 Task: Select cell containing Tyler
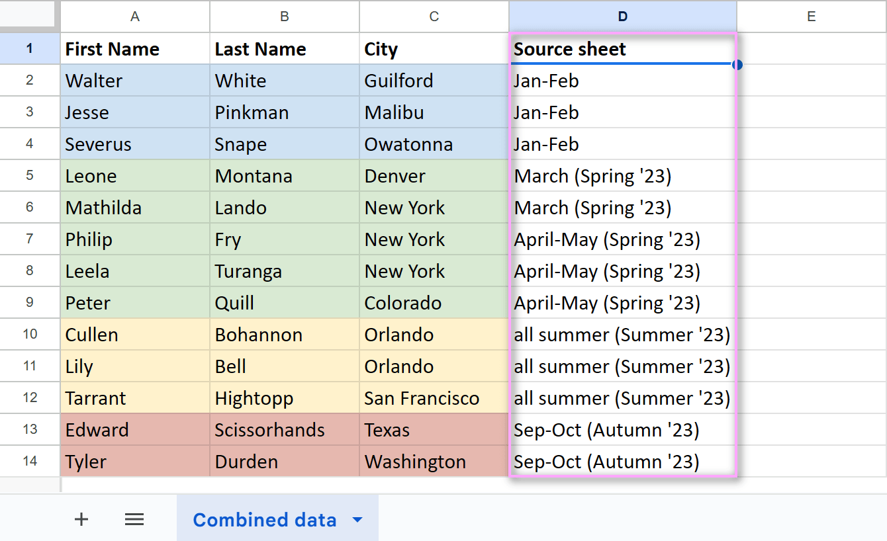coord(135,462)
